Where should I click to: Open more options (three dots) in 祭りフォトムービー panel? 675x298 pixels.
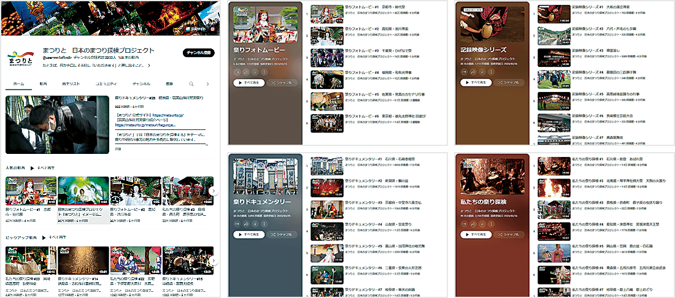[x=264, y=72]
